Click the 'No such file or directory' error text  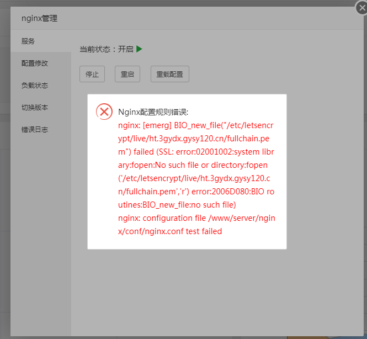[x=199, y=165]
